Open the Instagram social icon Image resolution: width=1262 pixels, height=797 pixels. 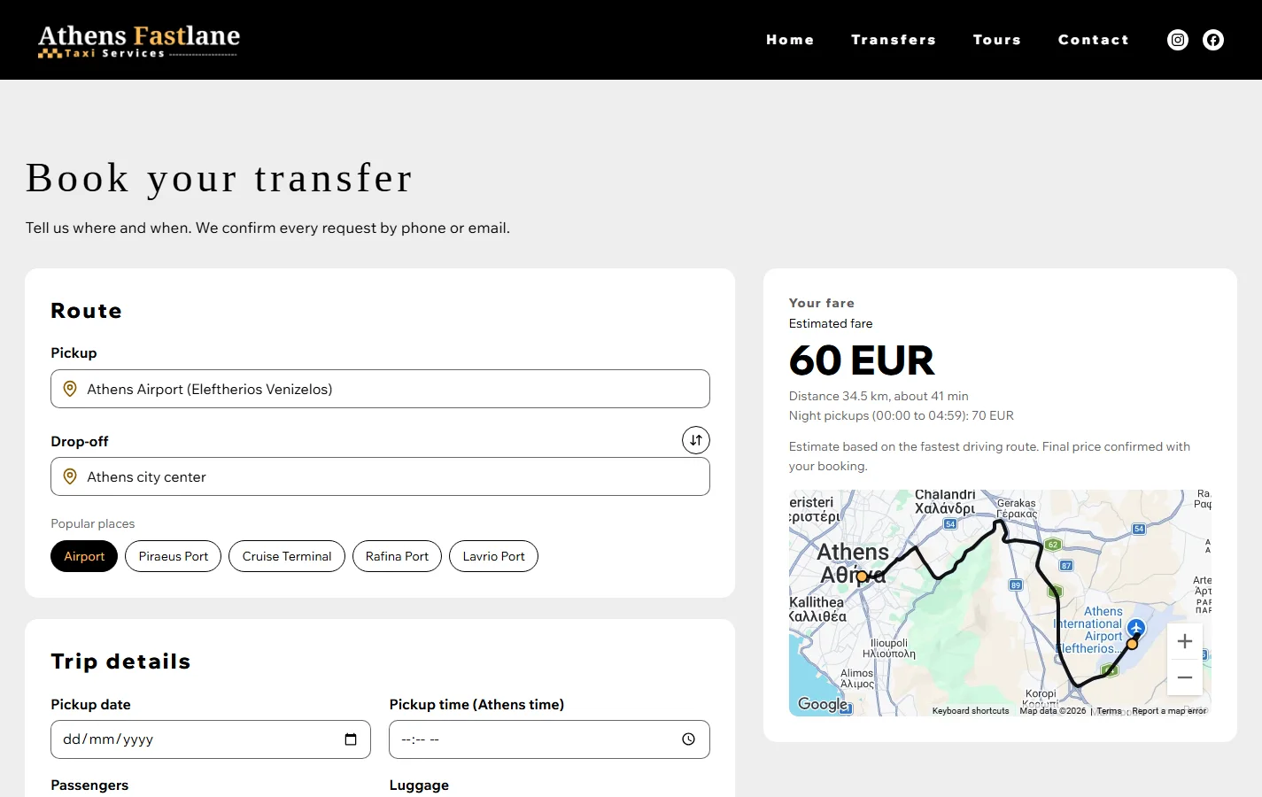[1178, 40]
